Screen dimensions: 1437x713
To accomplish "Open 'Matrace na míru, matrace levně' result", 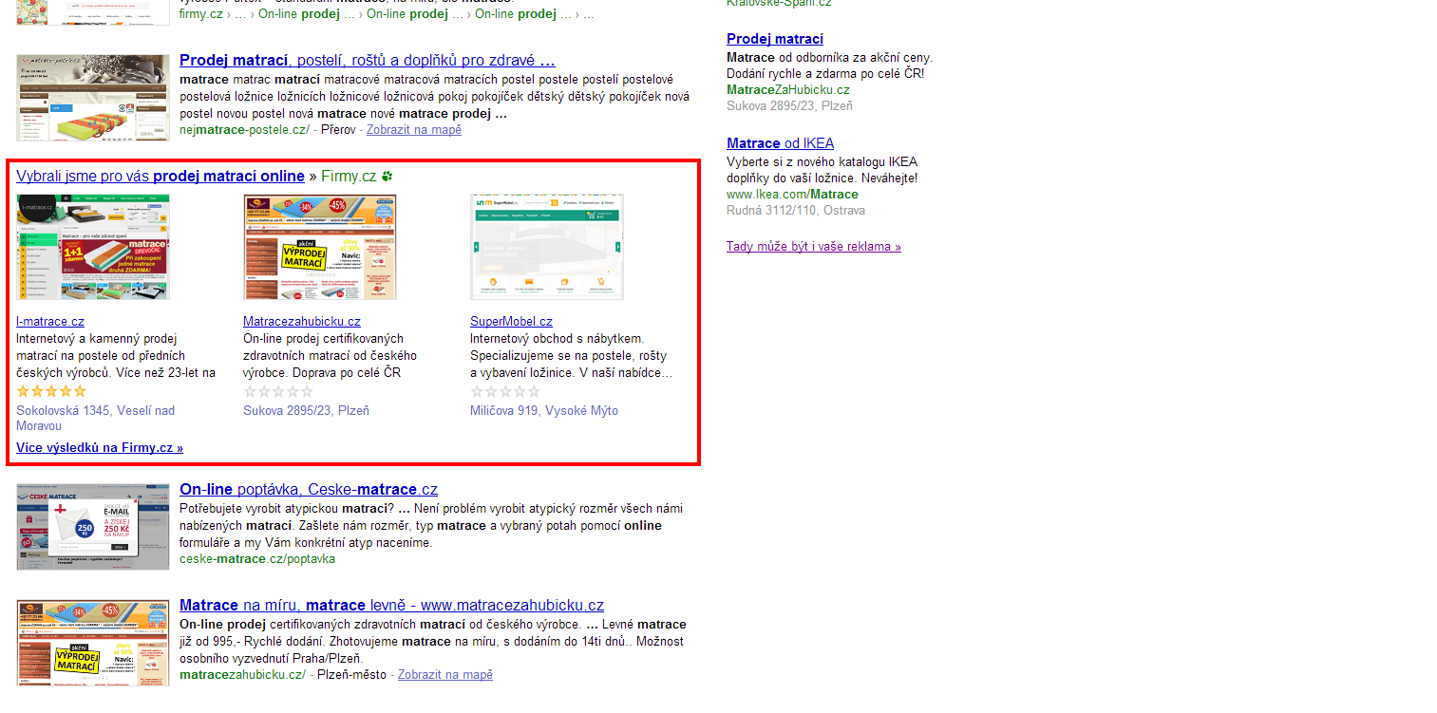I will (x=391, y=605).
